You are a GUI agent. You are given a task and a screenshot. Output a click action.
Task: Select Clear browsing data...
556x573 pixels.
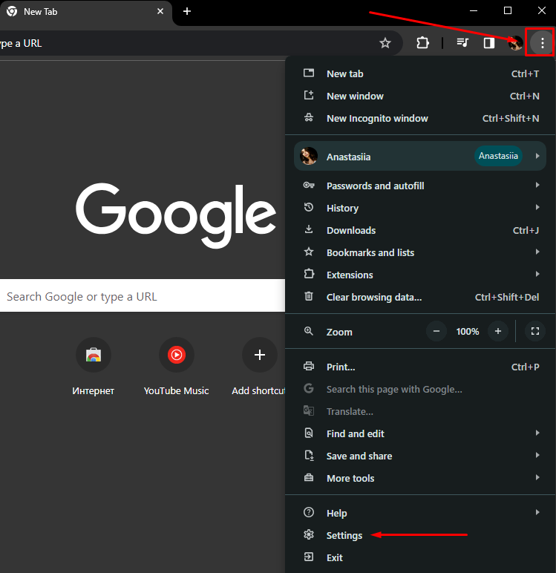(420, 297)
